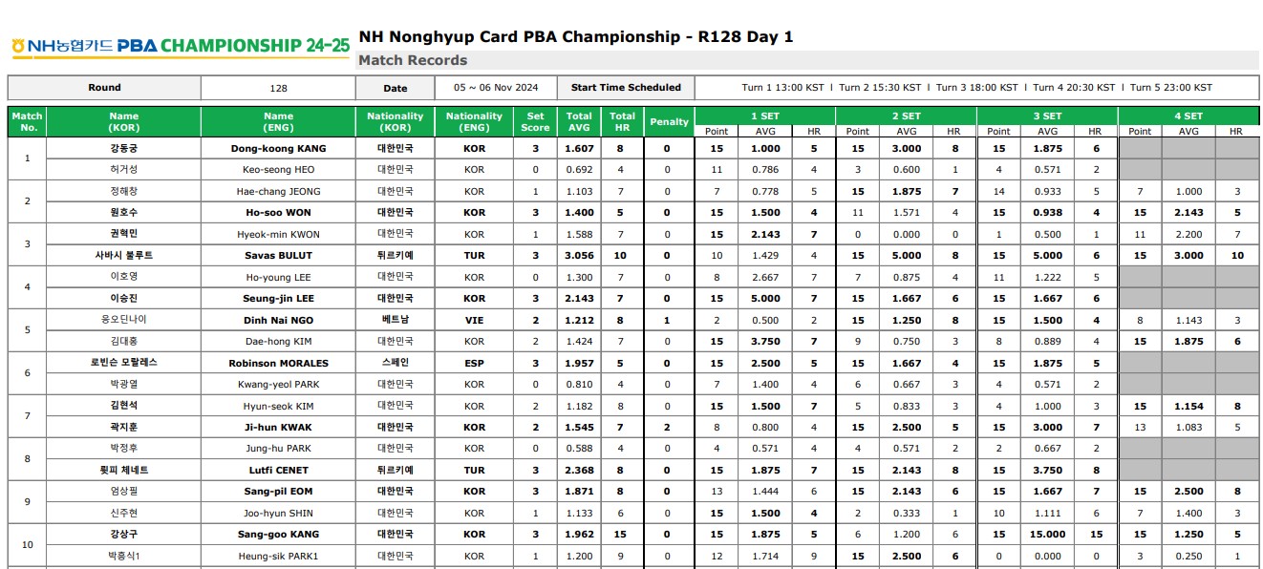Viewport: 1263px width, 569px height.
Task: Click Korean nationality '스페인' cell
Action: point(395,363)
